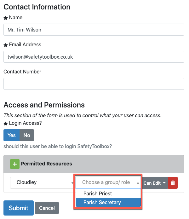Open the Cloudley resource dropdown

tap(43, 182)
